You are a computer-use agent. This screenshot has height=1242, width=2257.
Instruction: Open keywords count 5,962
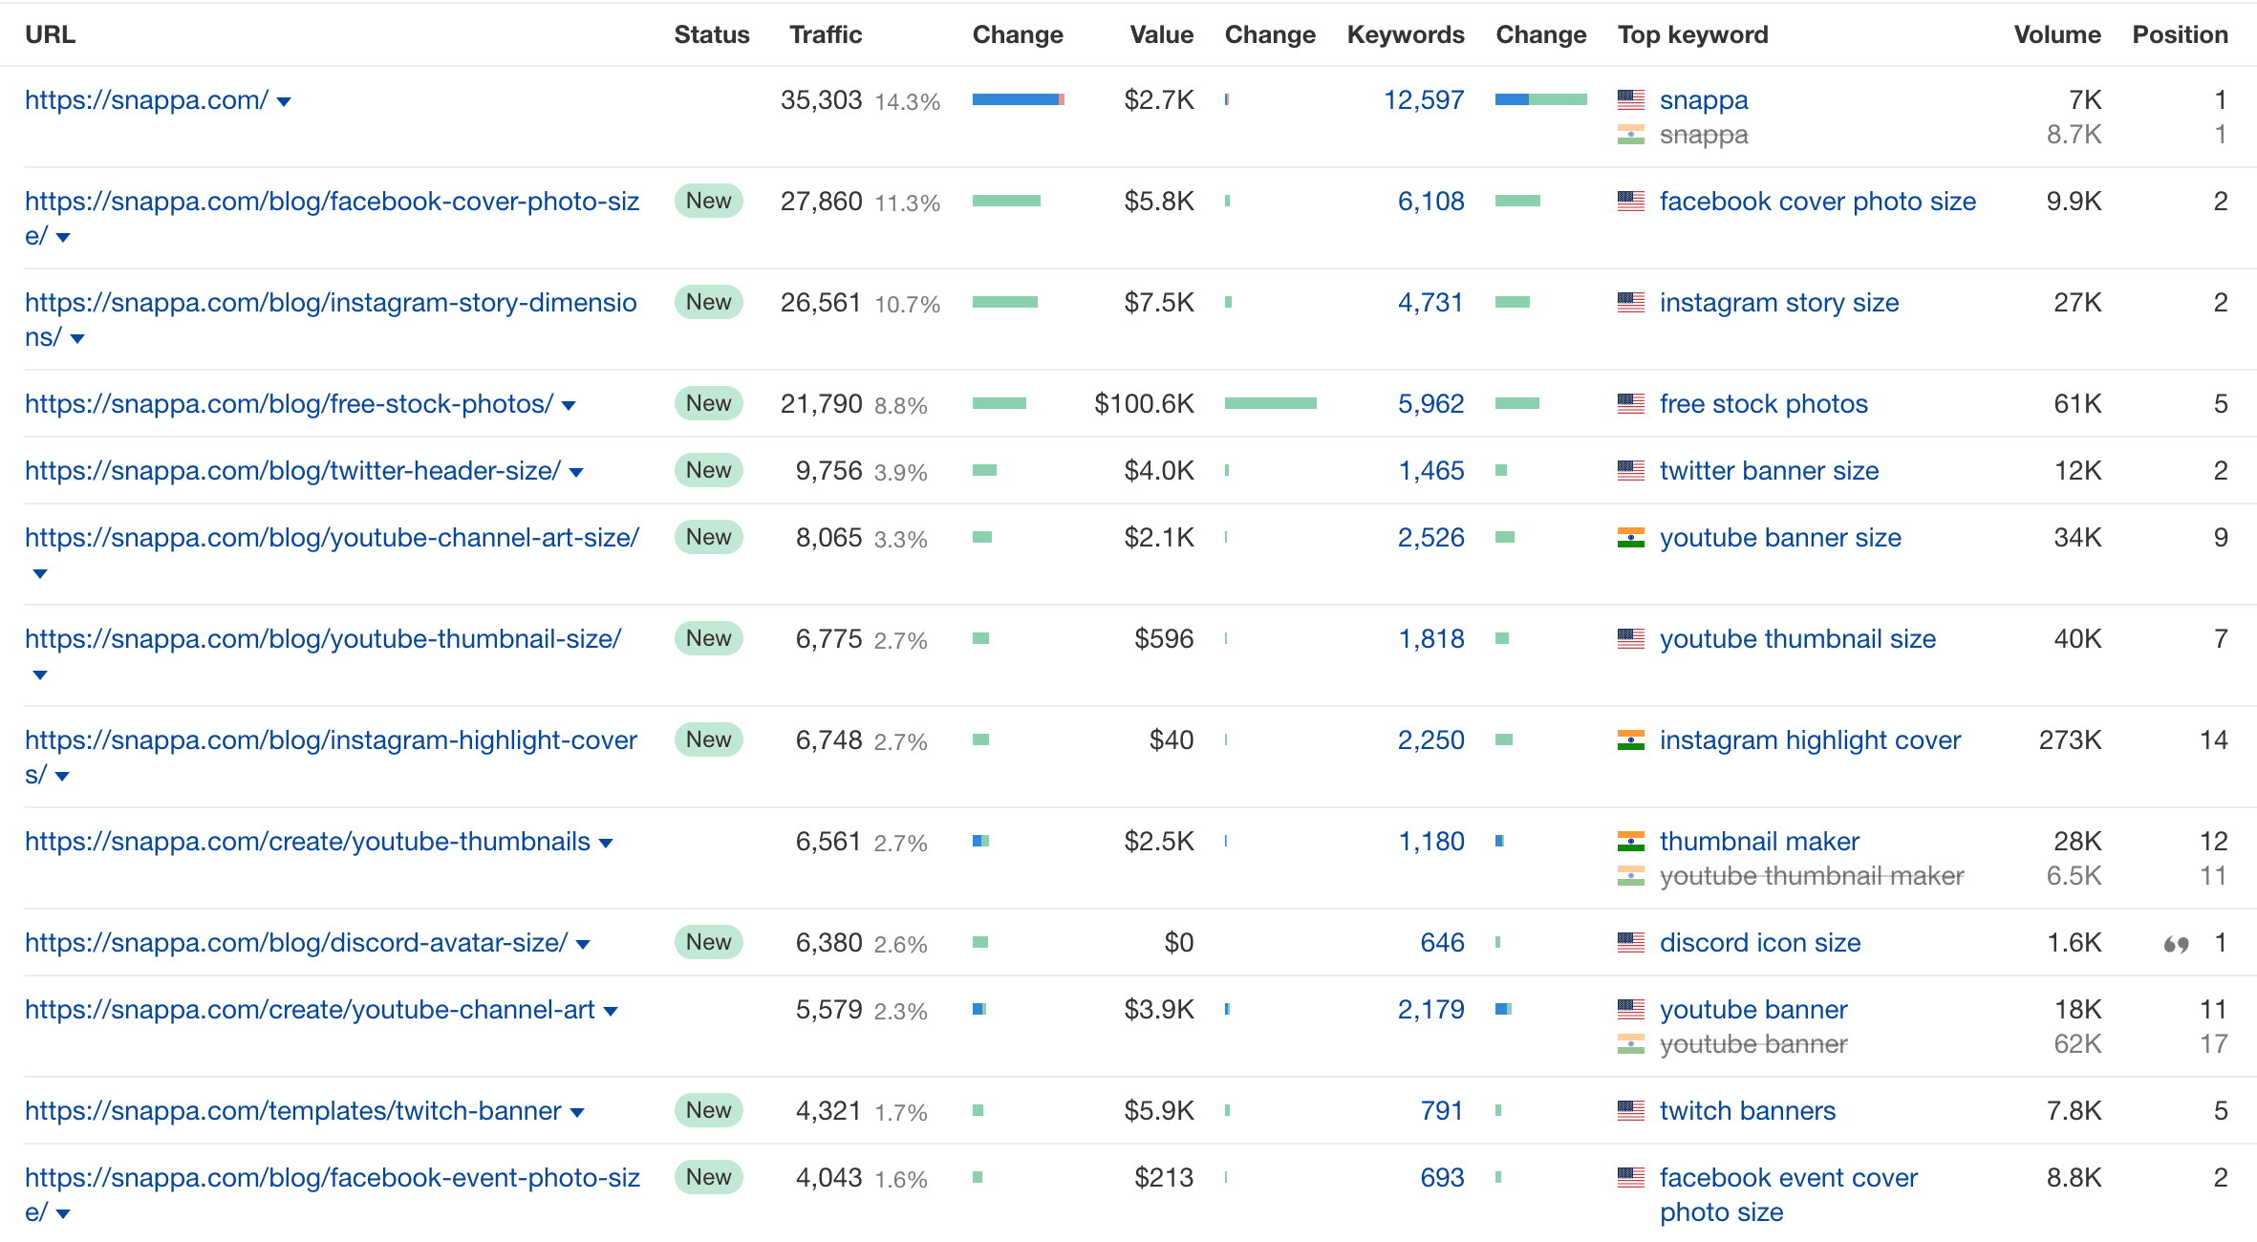click(x=1430, y=404)
